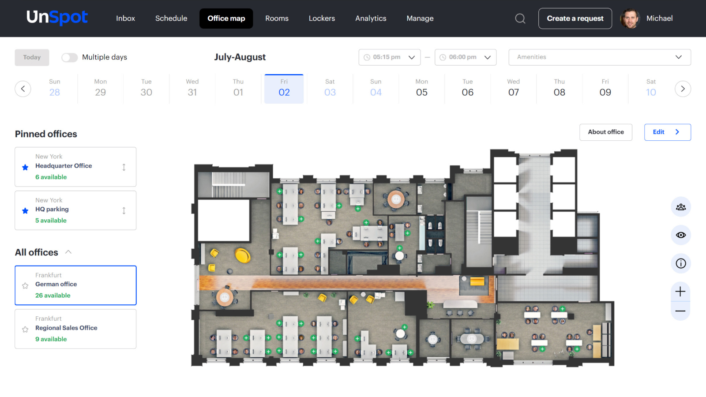Collapse the All offices section
Screen dimensions: 706x397
point(68,252)
